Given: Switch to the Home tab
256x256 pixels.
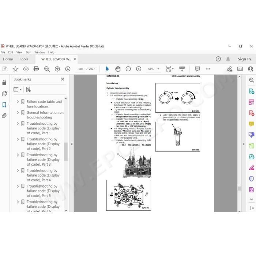Looking at the screenshot, I should (x=8, y=59).
